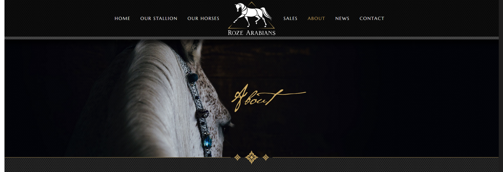Click the highlighted ABOUT nav item
This screenshot has width=503, height=172.
pos(316,19)
